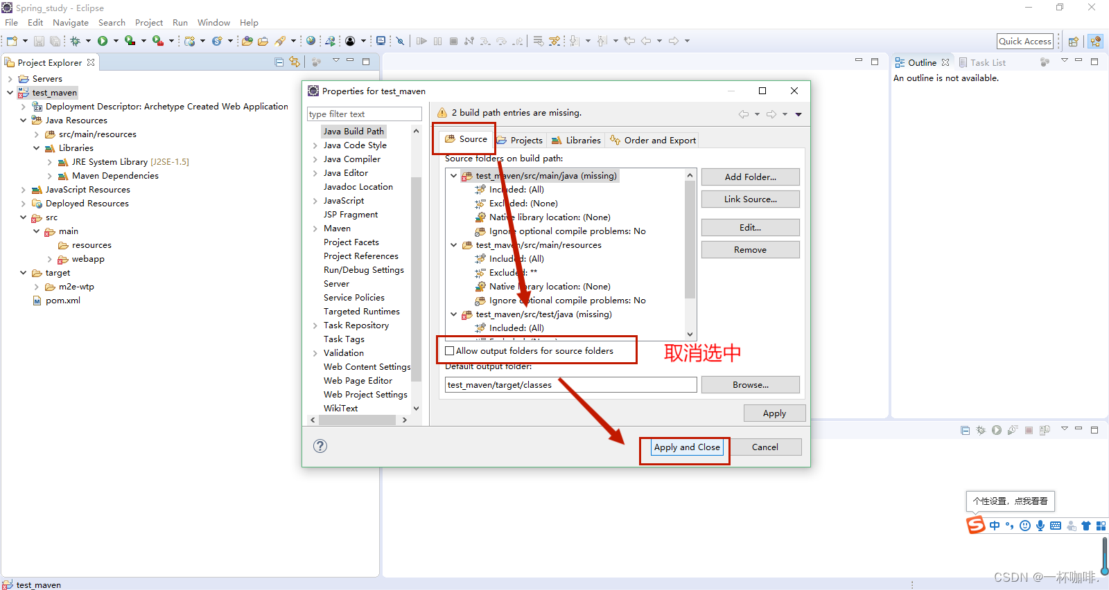
Task: Collapse test_maven/src/test/java source folder node
Action: tap(454, 314)
